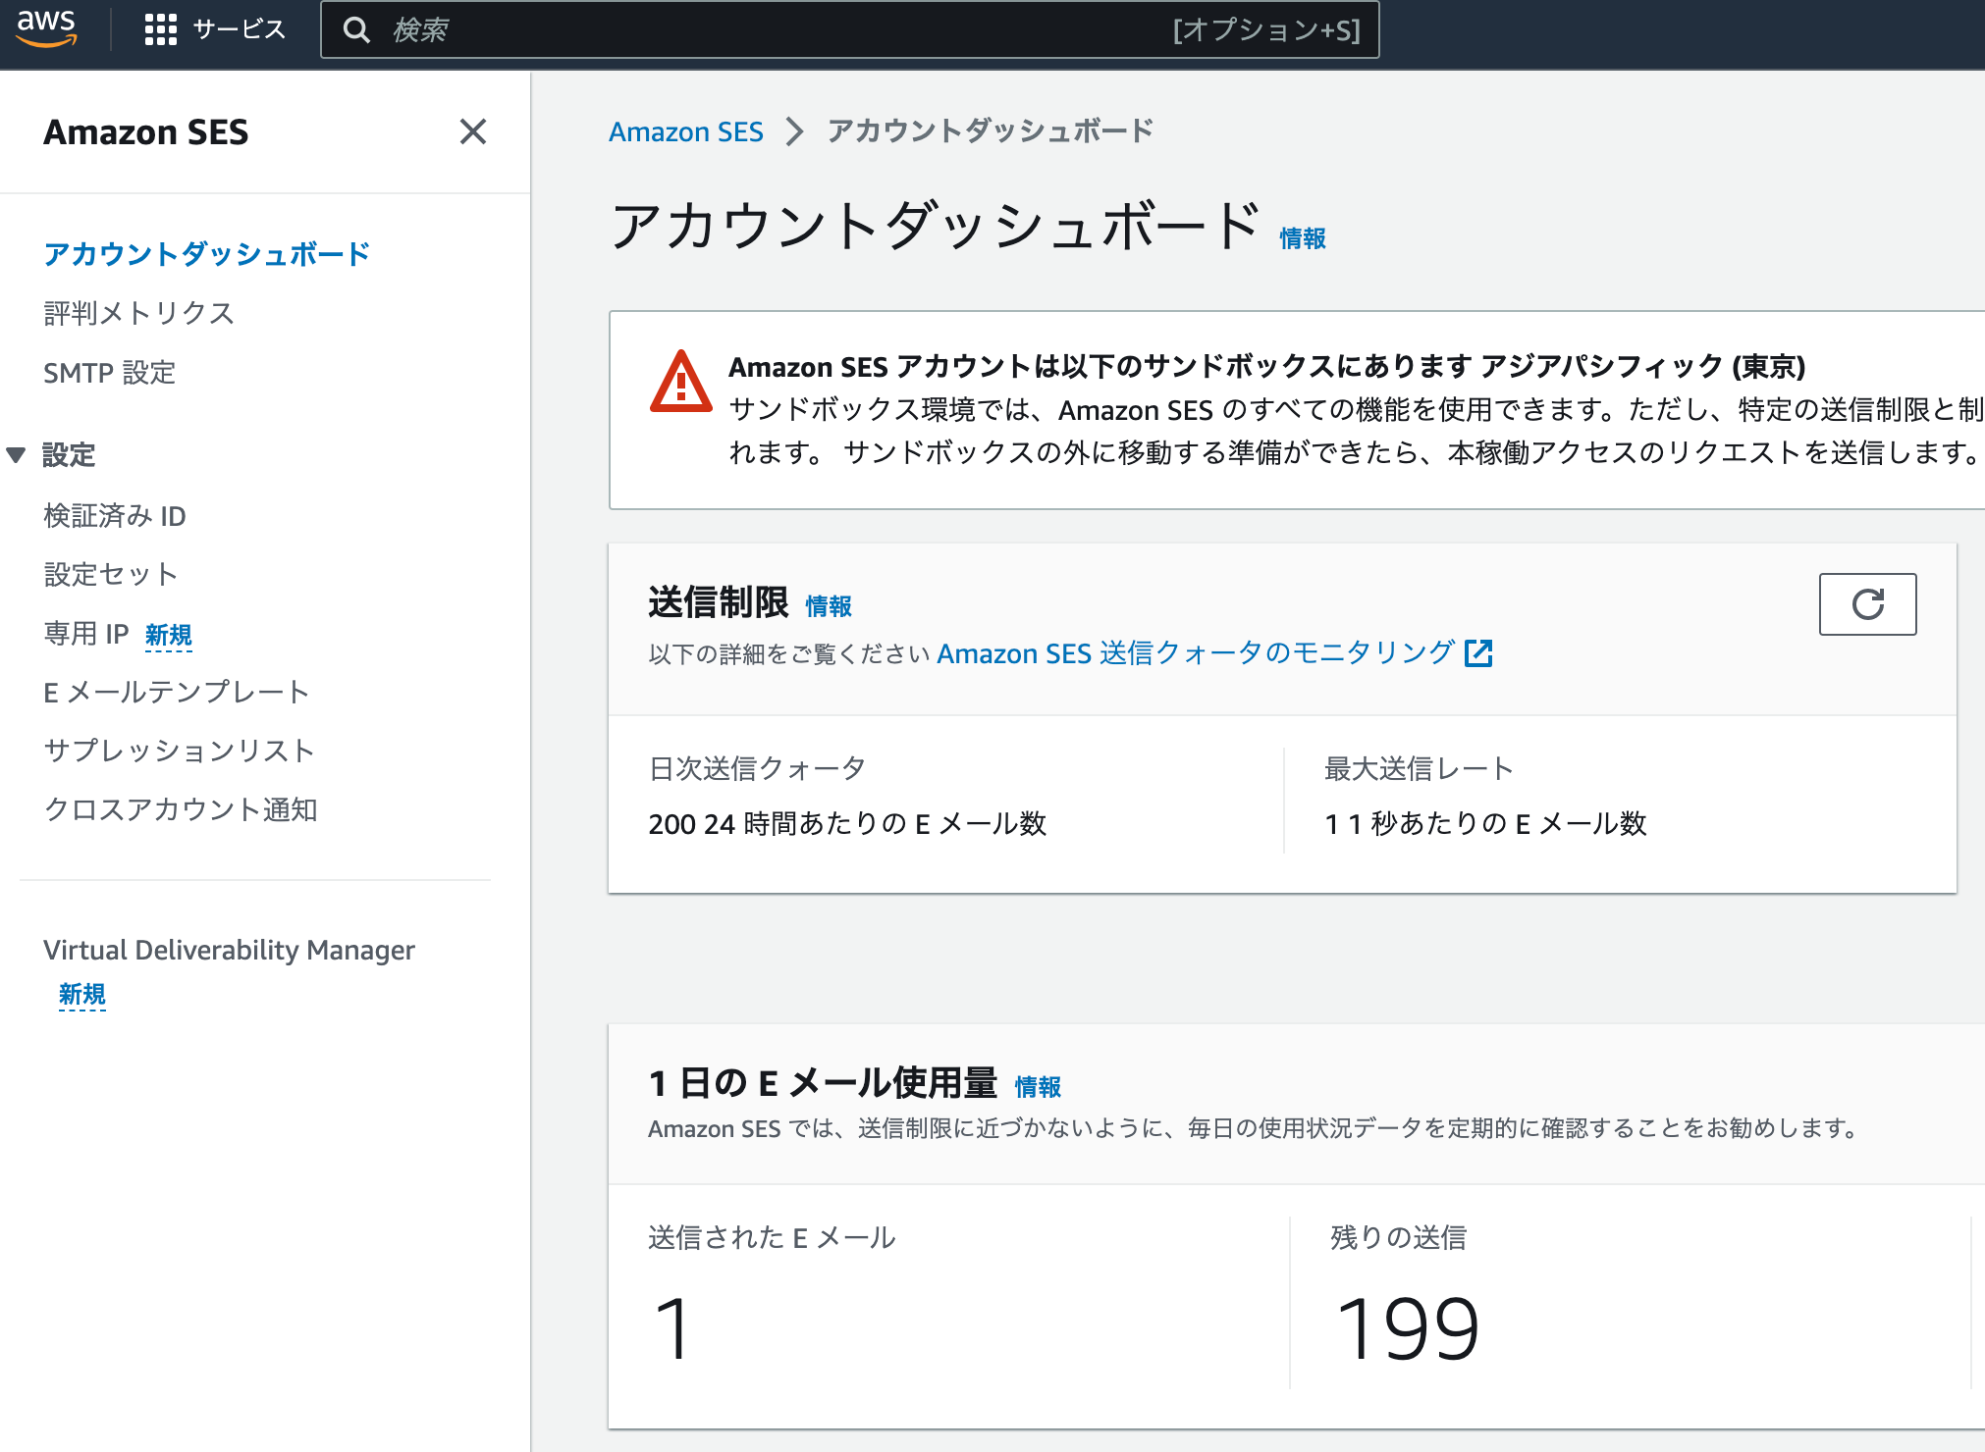Click アカウントダッシュボード breadcrumb text
This screenshot has height=1452, width=1985.
tap(991, 131)
